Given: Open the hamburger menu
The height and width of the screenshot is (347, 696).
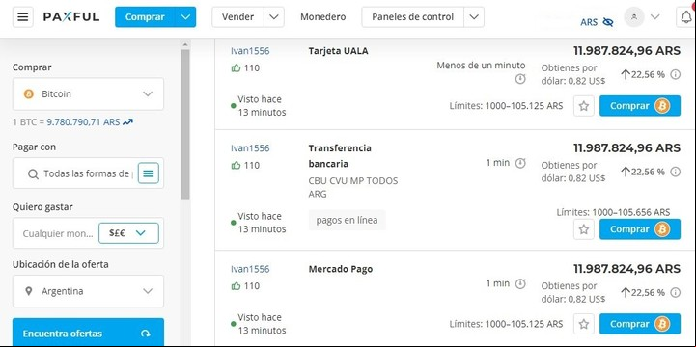Looking at the screenshot, I should click(x=22, y=17).
